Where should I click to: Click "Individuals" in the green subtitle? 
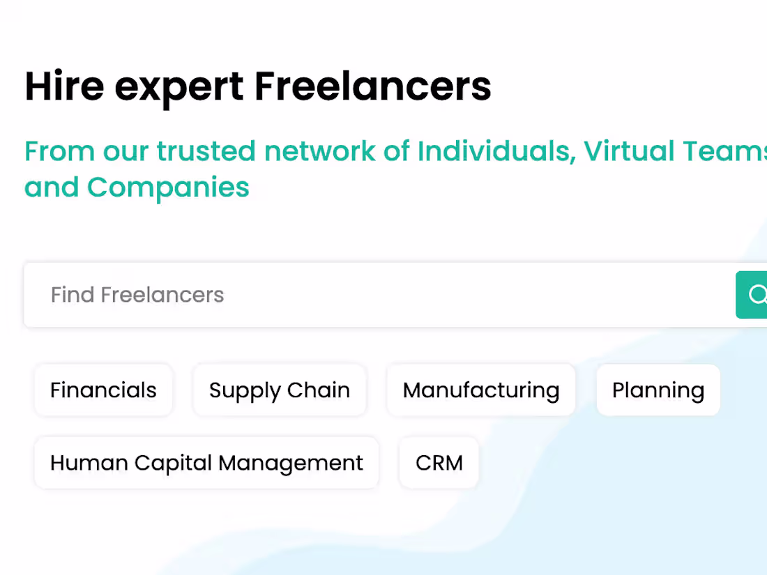coord(496,151)
